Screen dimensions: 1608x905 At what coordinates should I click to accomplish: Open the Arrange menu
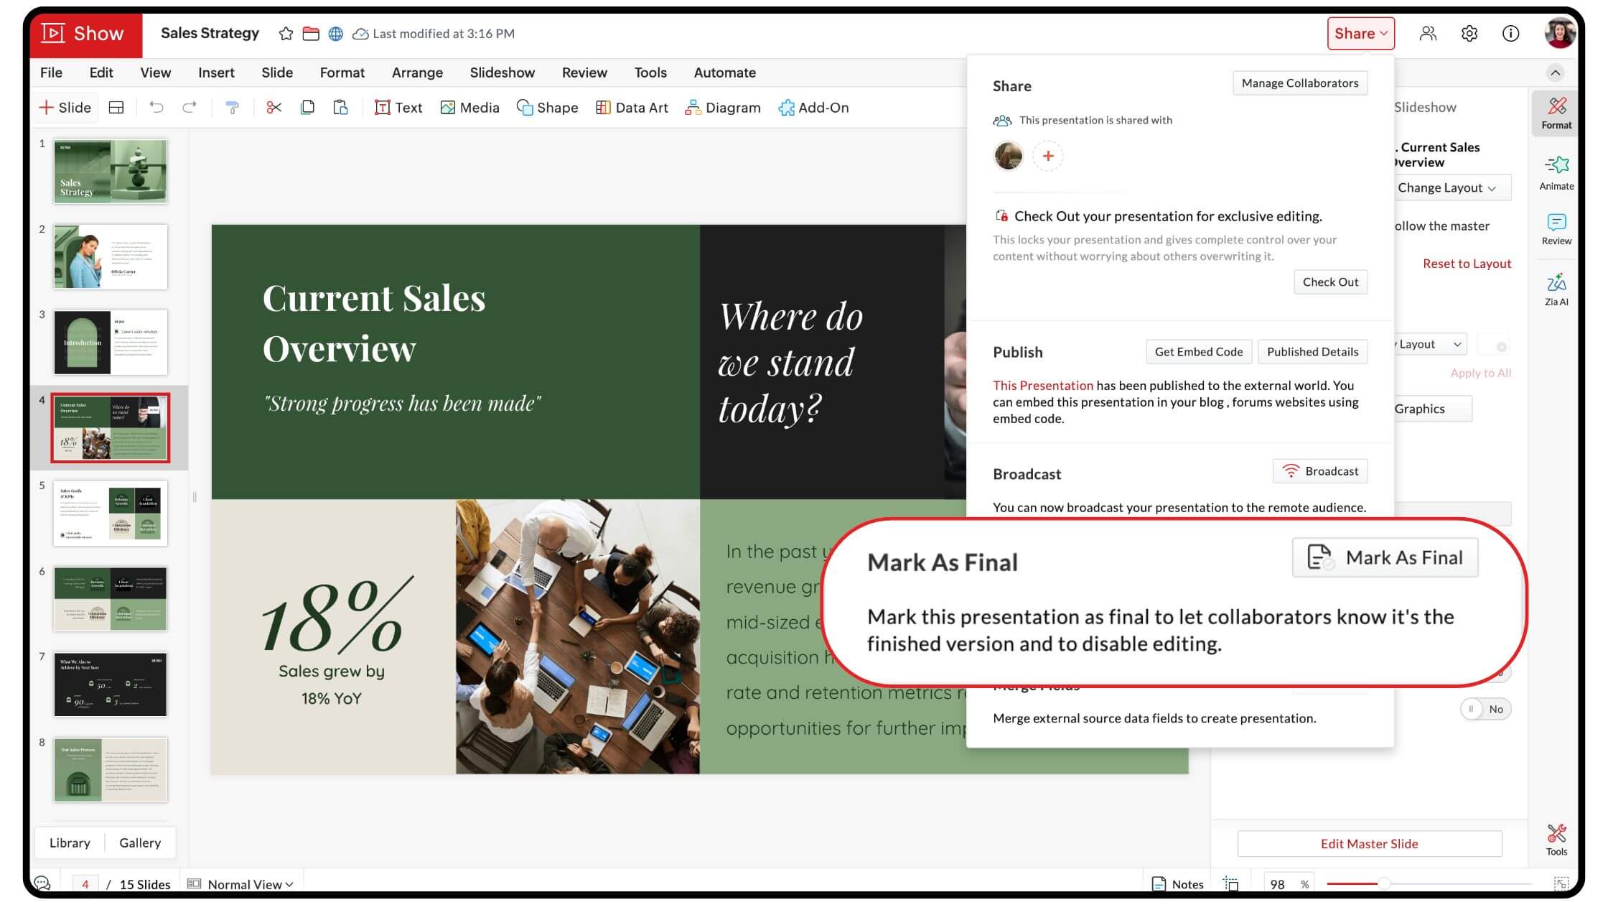click(x=417, y=73)
